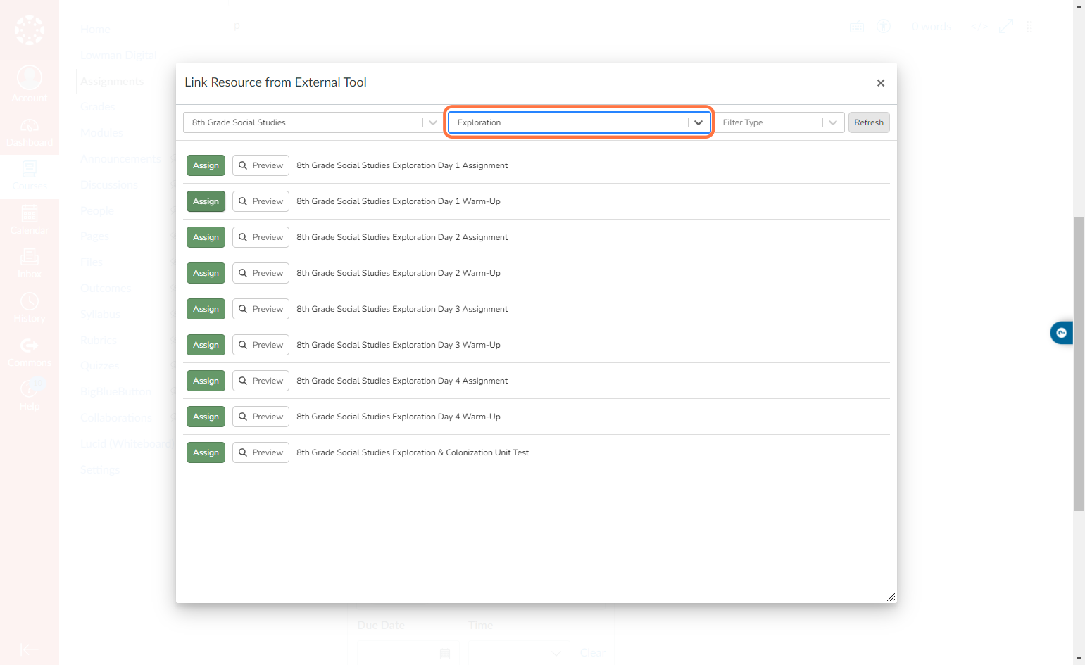Preview Exploration Day 3 Warm-Up
This screenshot has width=1085, height=665.
261,345
